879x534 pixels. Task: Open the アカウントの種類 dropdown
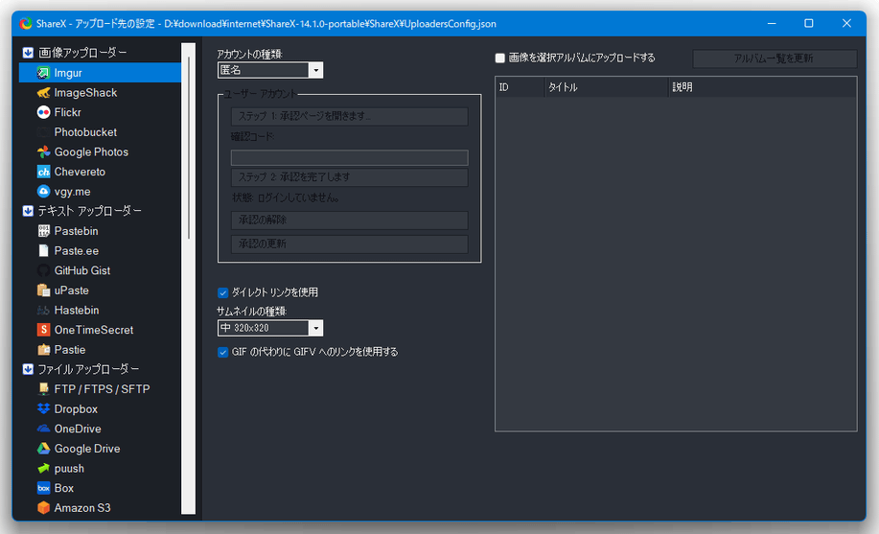tap(270, 70)
